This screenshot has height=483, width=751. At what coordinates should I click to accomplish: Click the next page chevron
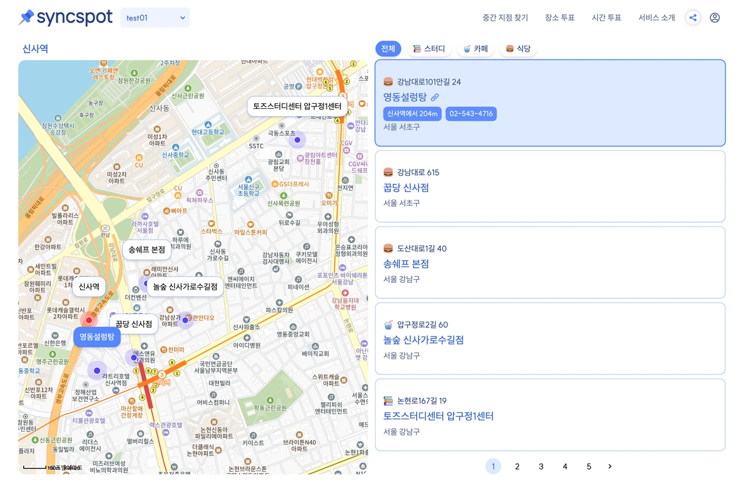point(610,466)
